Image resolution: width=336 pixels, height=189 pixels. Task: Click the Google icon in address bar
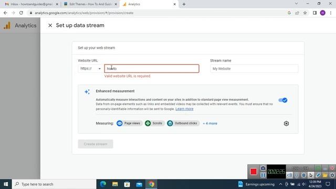click(289, 13)
